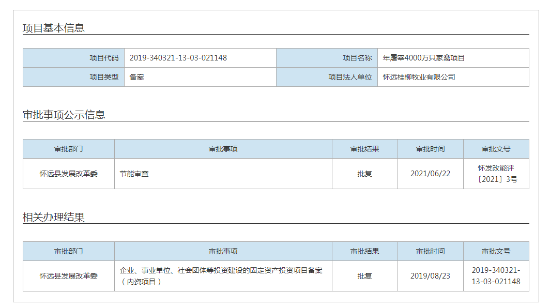Click 批复 result in the 节能审查 row
The image size is (550, 308).
coord(364,174)
